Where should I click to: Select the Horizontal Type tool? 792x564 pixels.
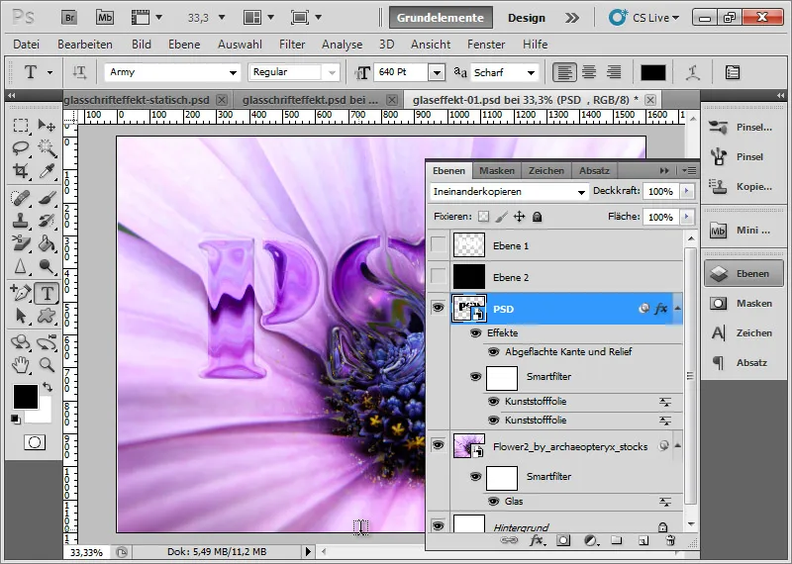point(47,293)
